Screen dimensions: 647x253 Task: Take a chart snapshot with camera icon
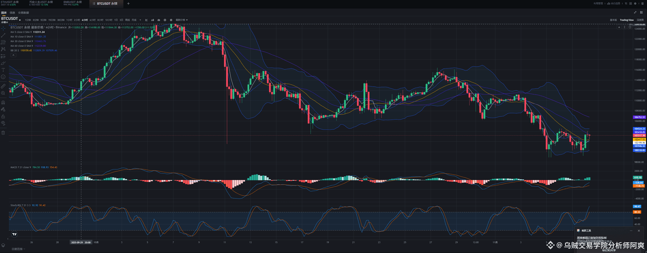pyautogui.click(x=159, y=20)
